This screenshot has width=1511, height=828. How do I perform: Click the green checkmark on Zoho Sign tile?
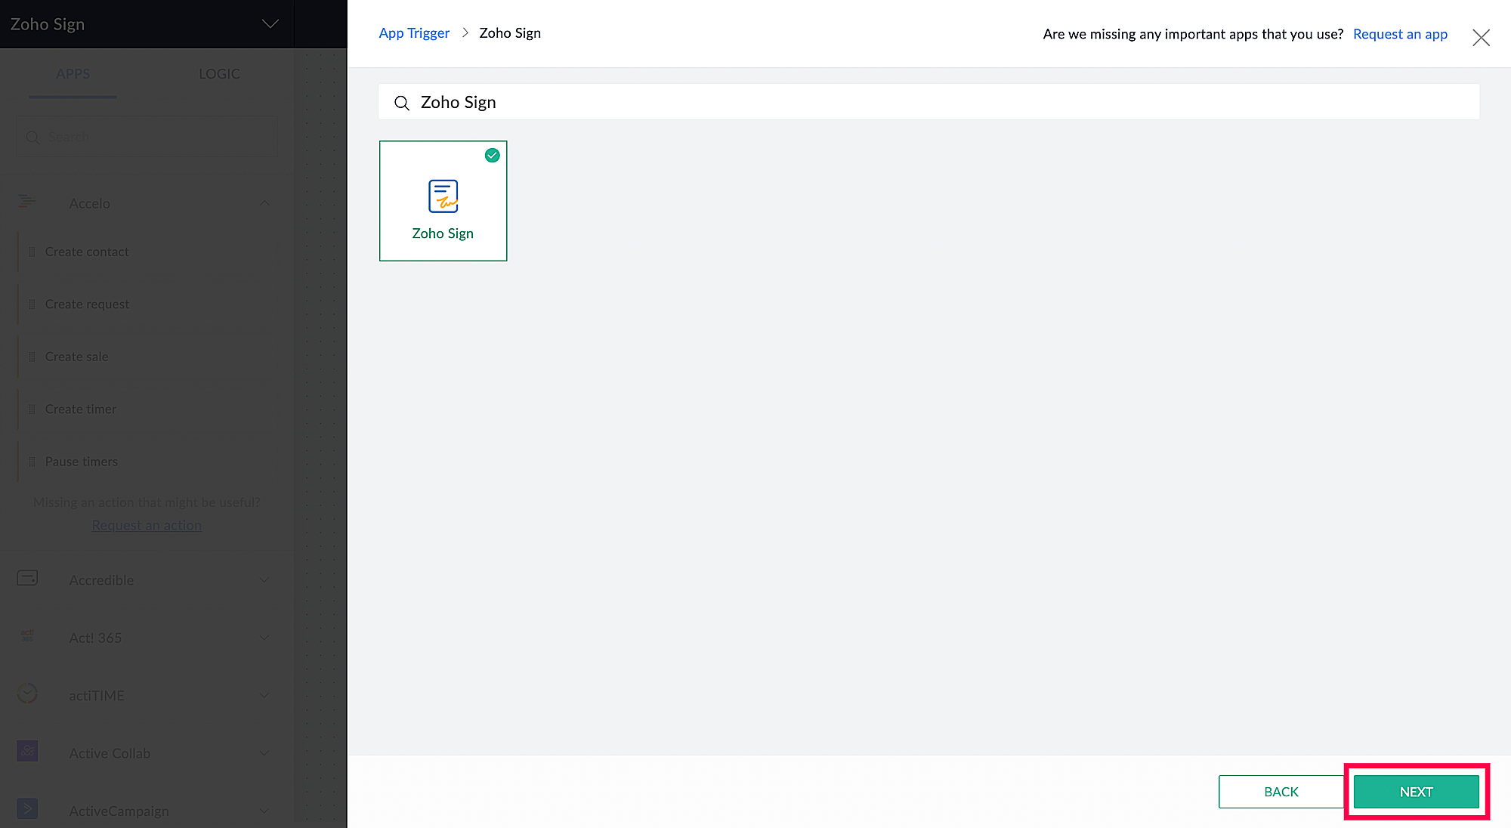pos(492,156)
